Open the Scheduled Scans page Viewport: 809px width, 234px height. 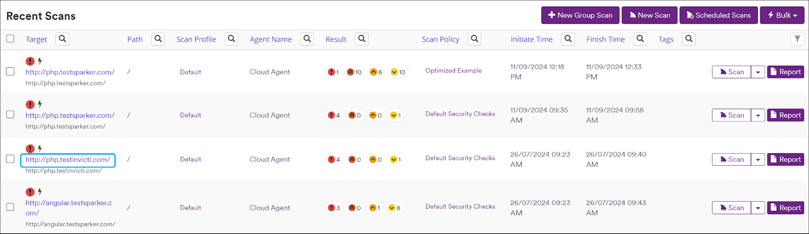tap(718, 15)
